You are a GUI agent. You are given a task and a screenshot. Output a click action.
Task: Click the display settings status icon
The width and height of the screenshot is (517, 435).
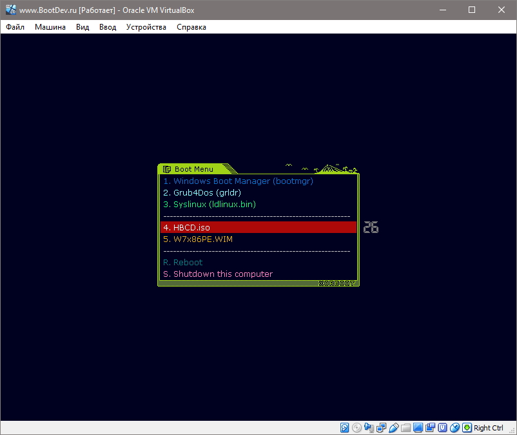417,427
